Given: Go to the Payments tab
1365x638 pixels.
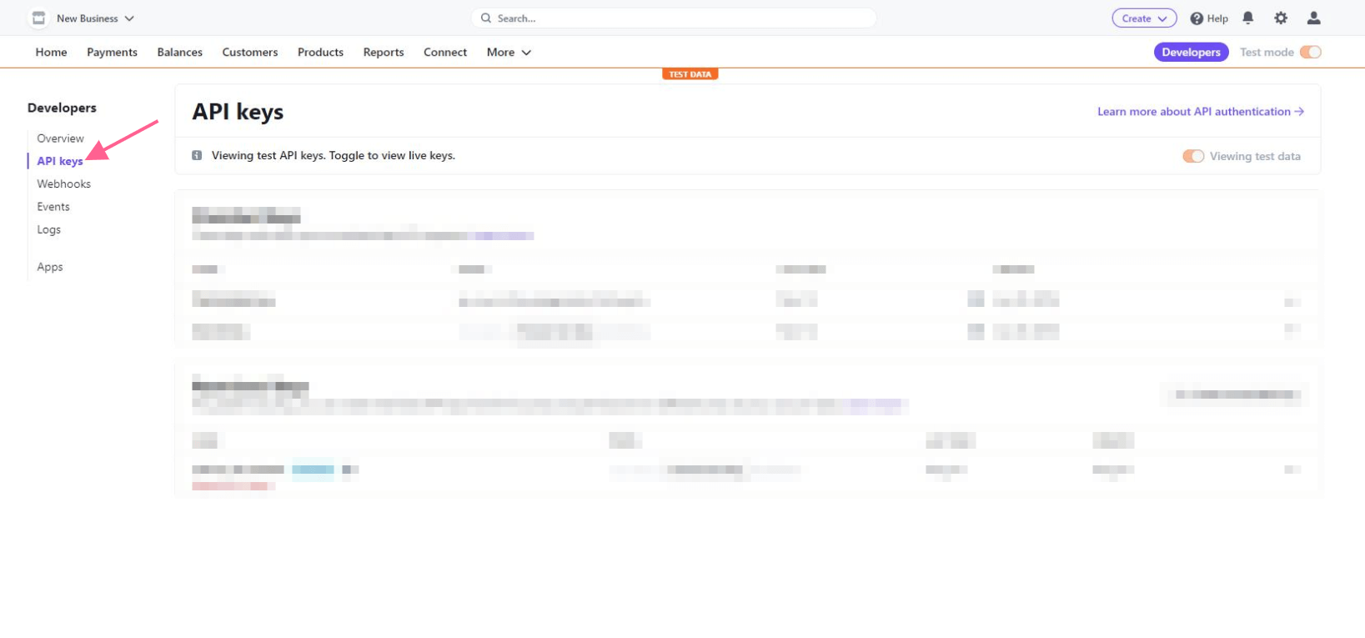Looking at the screenshot, I should [112, 52].
